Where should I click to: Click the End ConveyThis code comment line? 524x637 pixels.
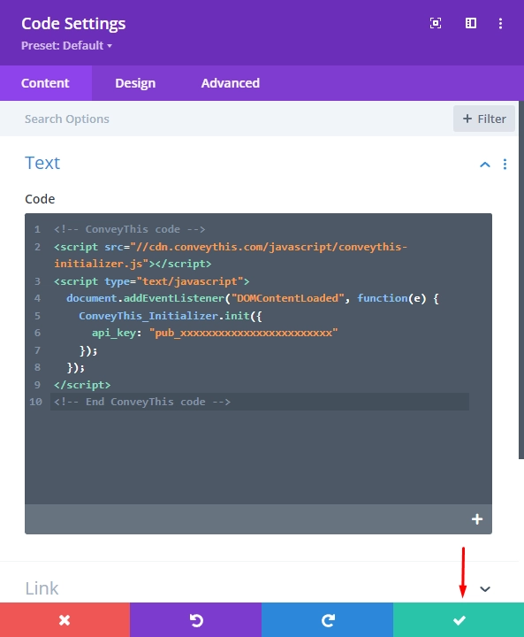click(142, 402)
